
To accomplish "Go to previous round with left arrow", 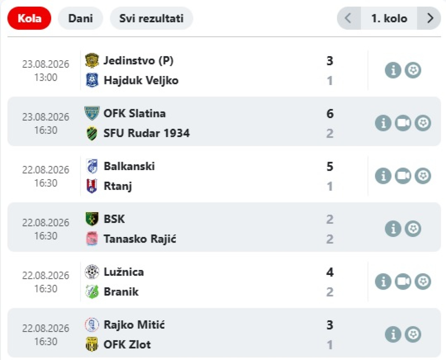I will point(348,18).
